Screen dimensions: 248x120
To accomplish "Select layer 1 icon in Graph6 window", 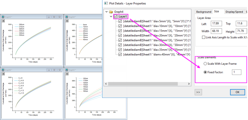I will coord(3,74).
